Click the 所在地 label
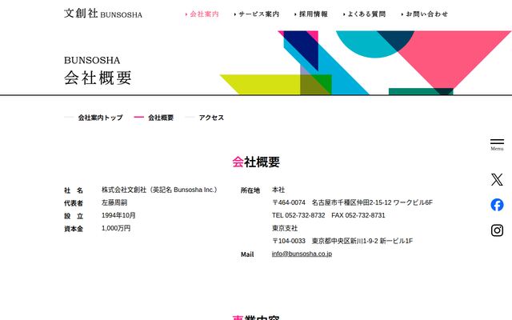This screenshot has height=320, width=512. coord(250,190)
